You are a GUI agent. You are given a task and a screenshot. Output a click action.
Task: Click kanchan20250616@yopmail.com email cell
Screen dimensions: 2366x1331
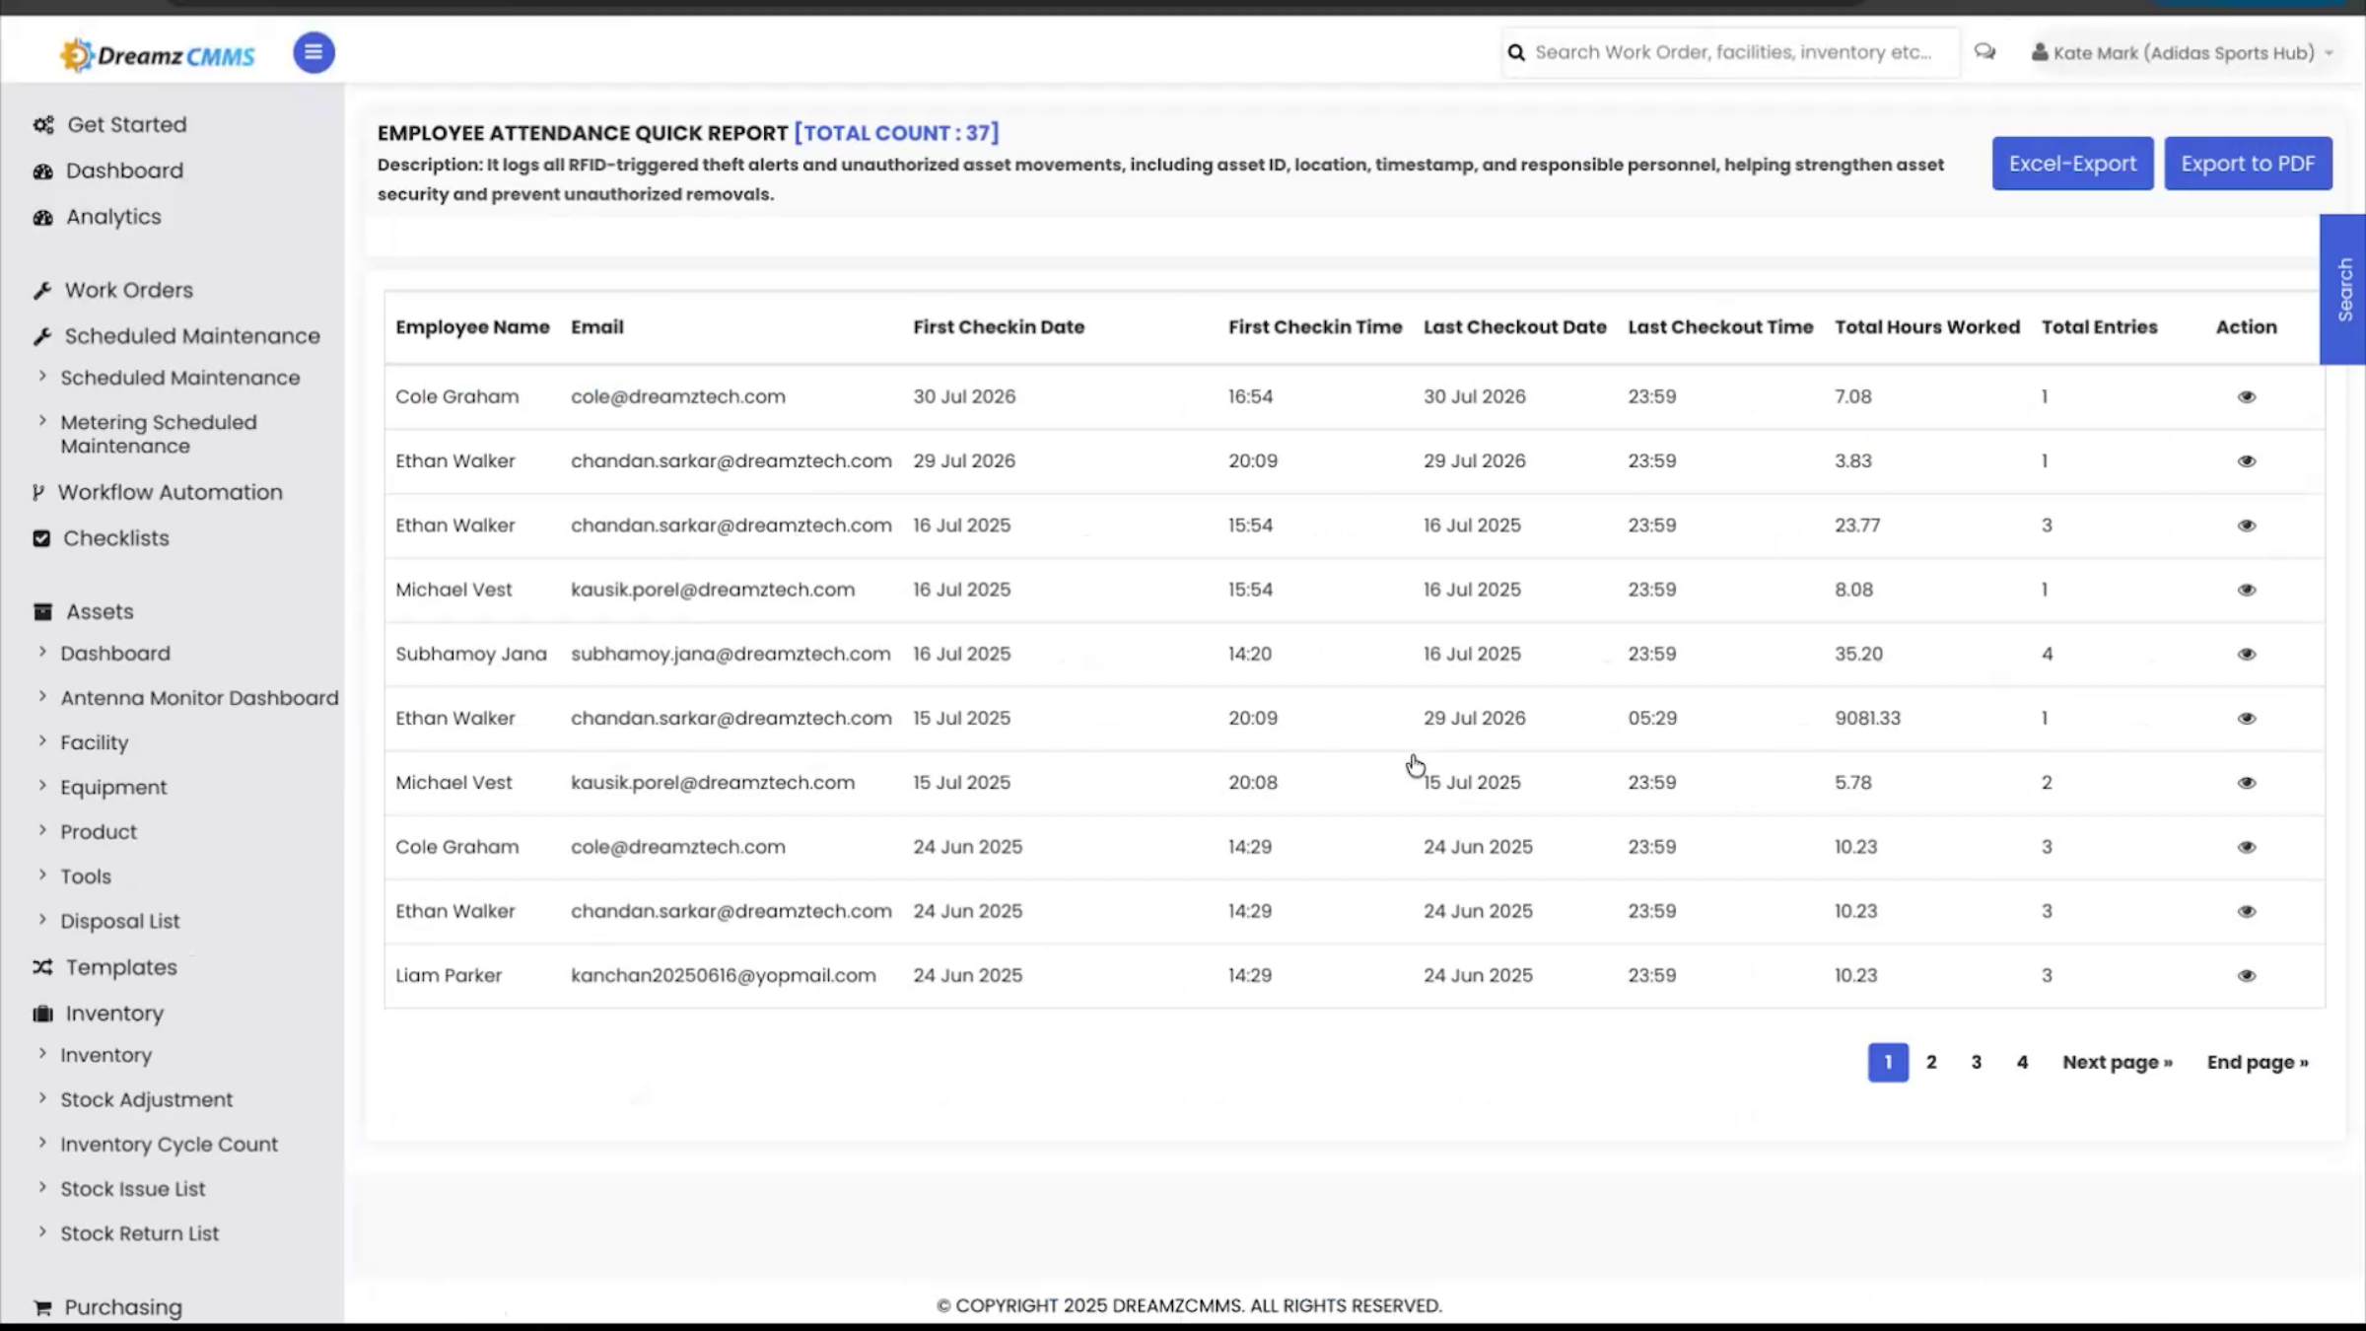point(723,976)
